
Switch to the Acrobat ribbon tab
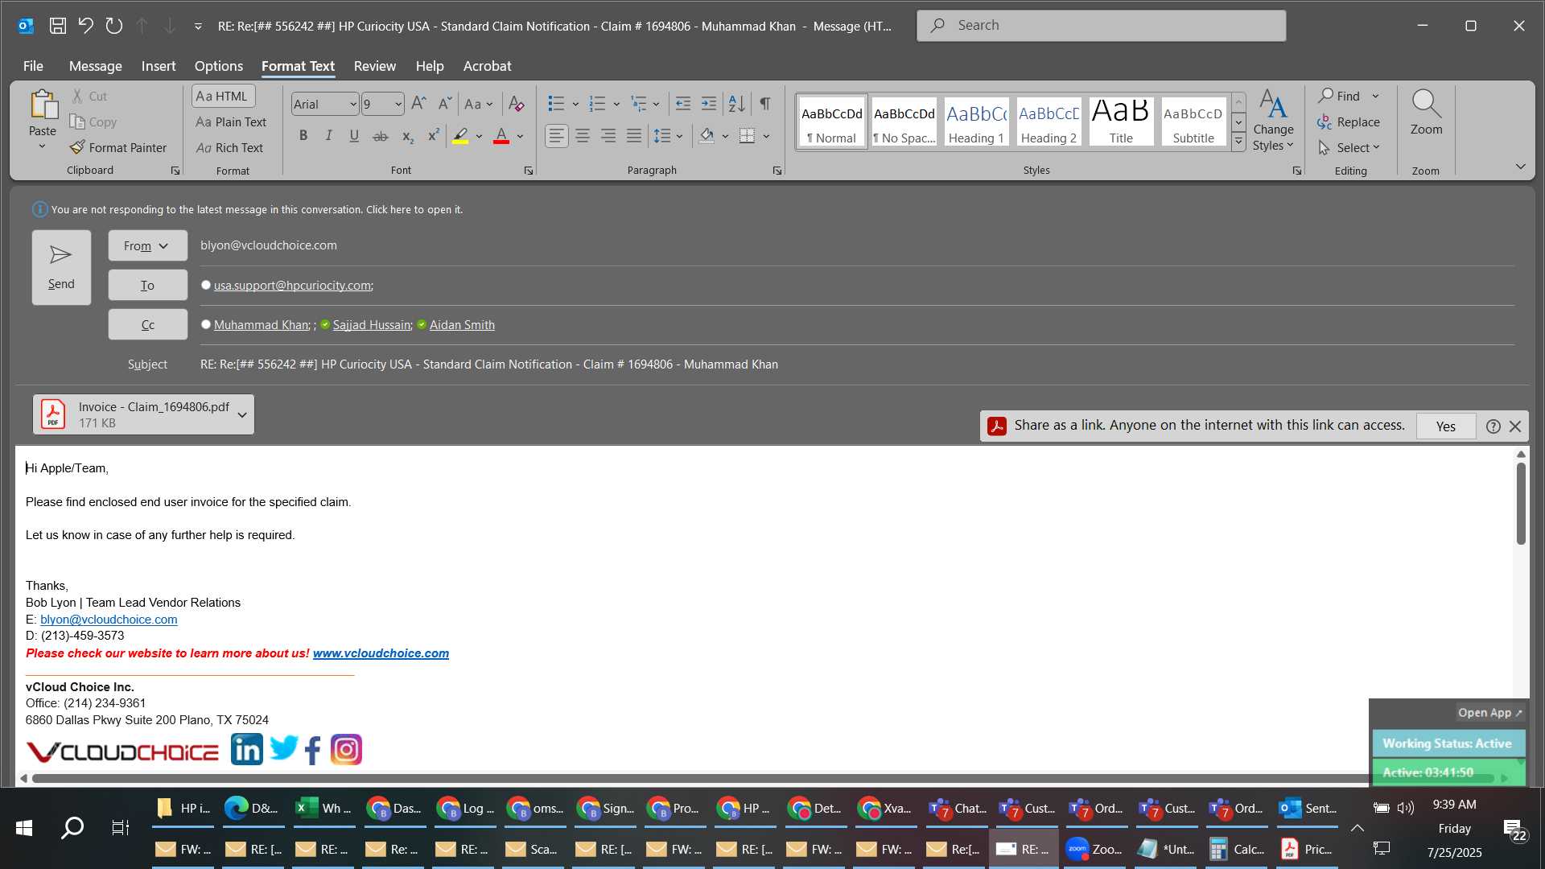coord(488,66)
